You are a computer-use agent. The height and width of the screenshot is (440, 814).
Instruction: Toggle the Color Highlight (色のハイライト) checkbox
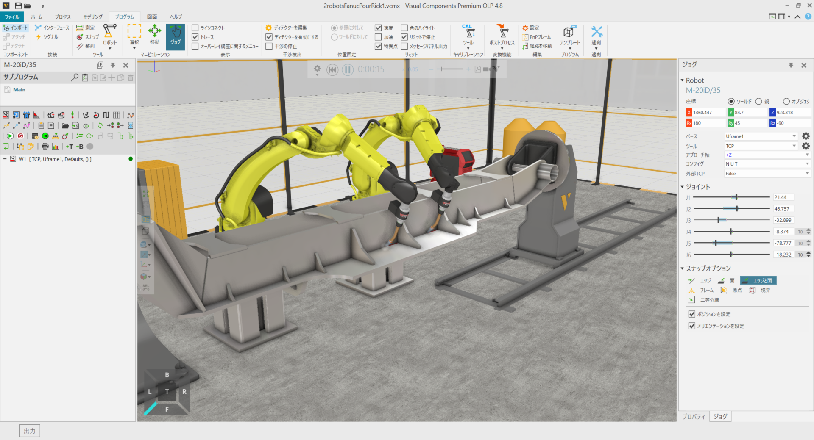pyautogui.click(x=404, y=28)
